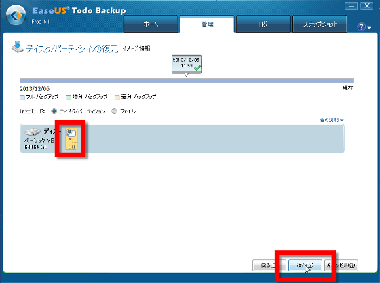380x283 pixels.
Task: Click the 現在 timeline end label
Action: coord(347,88)
